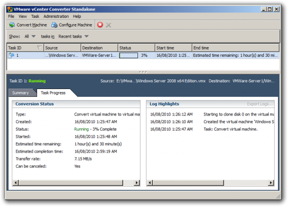Click the '16/08/2010 2:59:19 AM' completion time
Image resolution: width=288 pixels, height=207 pixels.
(96, 152)
